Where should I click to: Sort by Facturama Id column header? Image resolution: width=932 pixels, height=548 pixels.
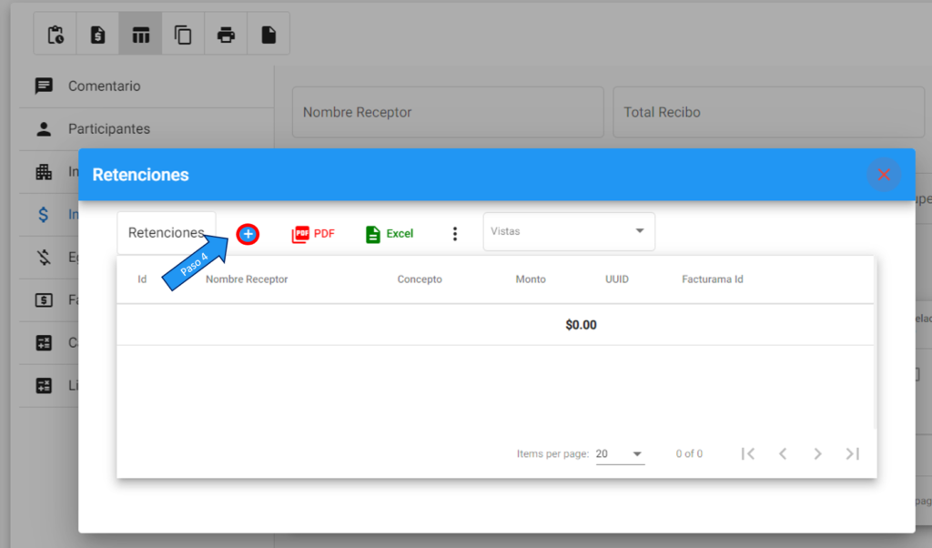coord(713,279)
